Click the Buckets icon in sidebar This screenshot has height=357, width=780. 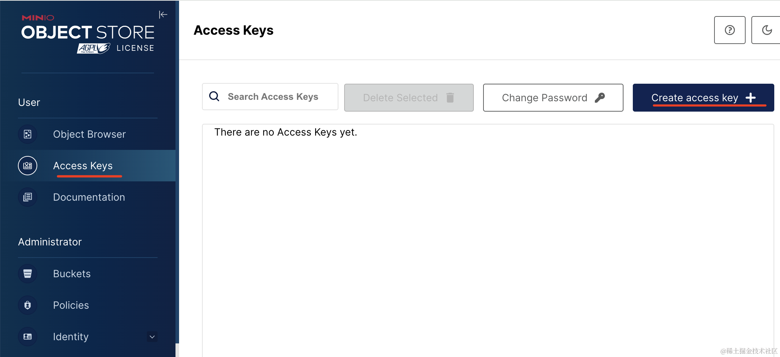28,274
